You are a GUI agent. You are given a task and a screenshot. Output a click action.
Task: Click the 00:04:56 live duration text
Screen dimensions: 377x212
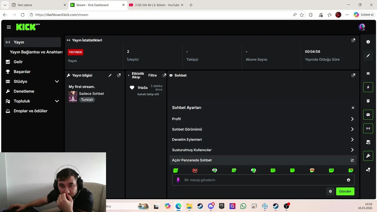click(312, 52)
